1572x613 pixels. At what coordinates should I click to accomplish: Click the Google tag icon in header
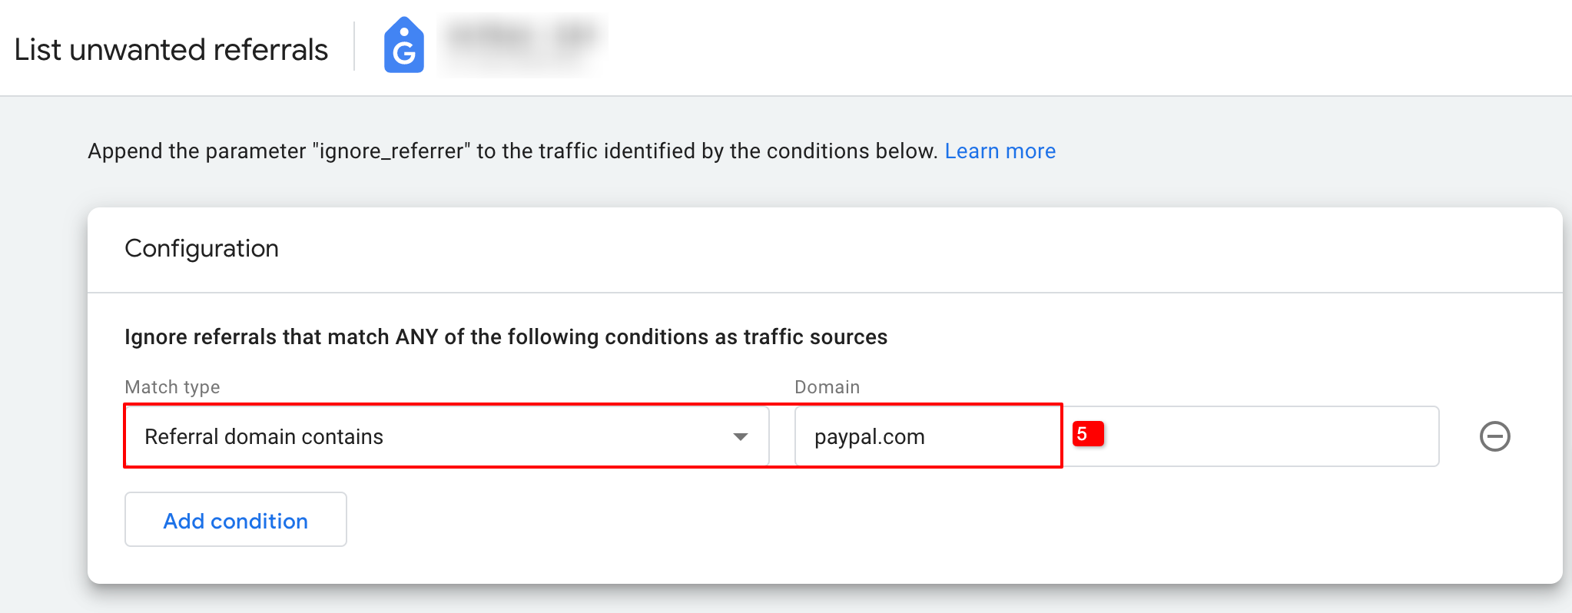point(403,46)
